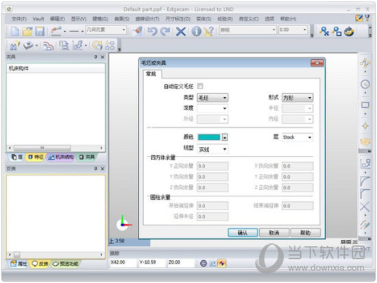The height and width of the screenshot is (283, 377).
Task: Open the 显示(V) menu
Action: (x=79, y=19)
